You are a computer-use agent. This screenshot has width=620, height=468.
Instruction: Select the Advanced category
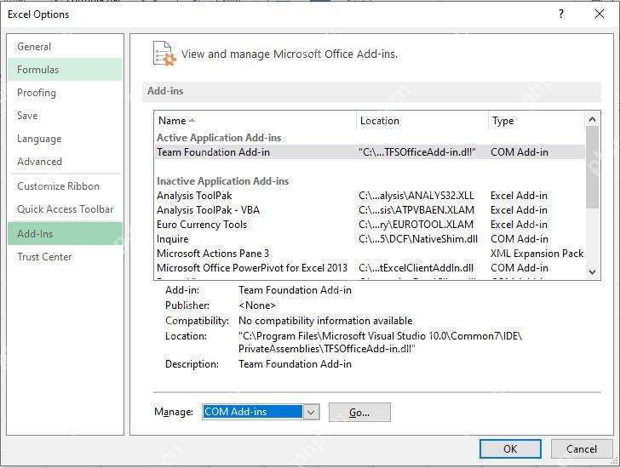point(65,161)
